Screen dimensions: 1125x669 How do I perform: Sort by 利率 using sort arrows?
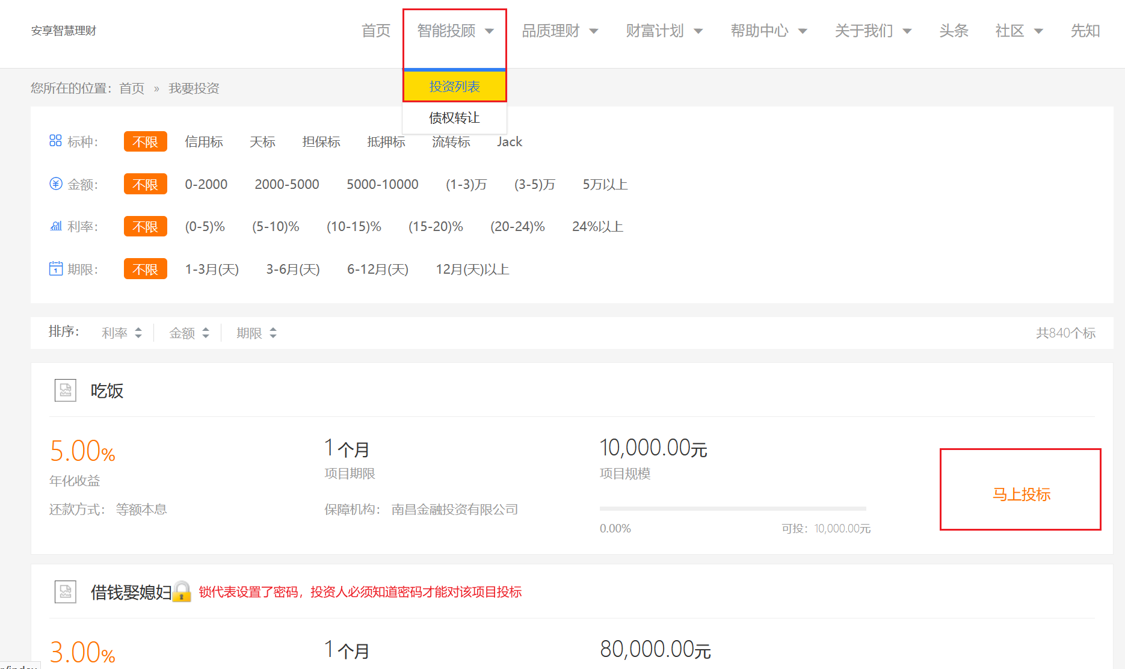[x=138, y=333]
